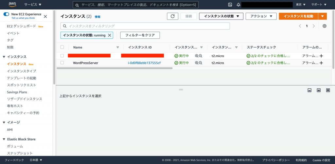Screen dimensions: 335x164
Task: Check the redacted-name instance checkbox
Action: (x=62, y=55)
